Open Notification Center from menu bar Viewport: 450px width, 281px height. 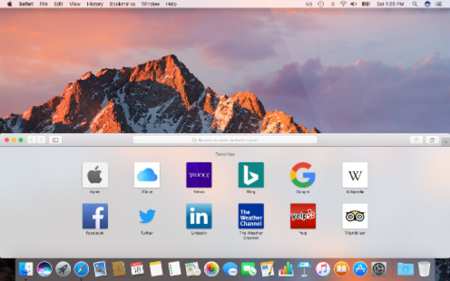(439, 4)
